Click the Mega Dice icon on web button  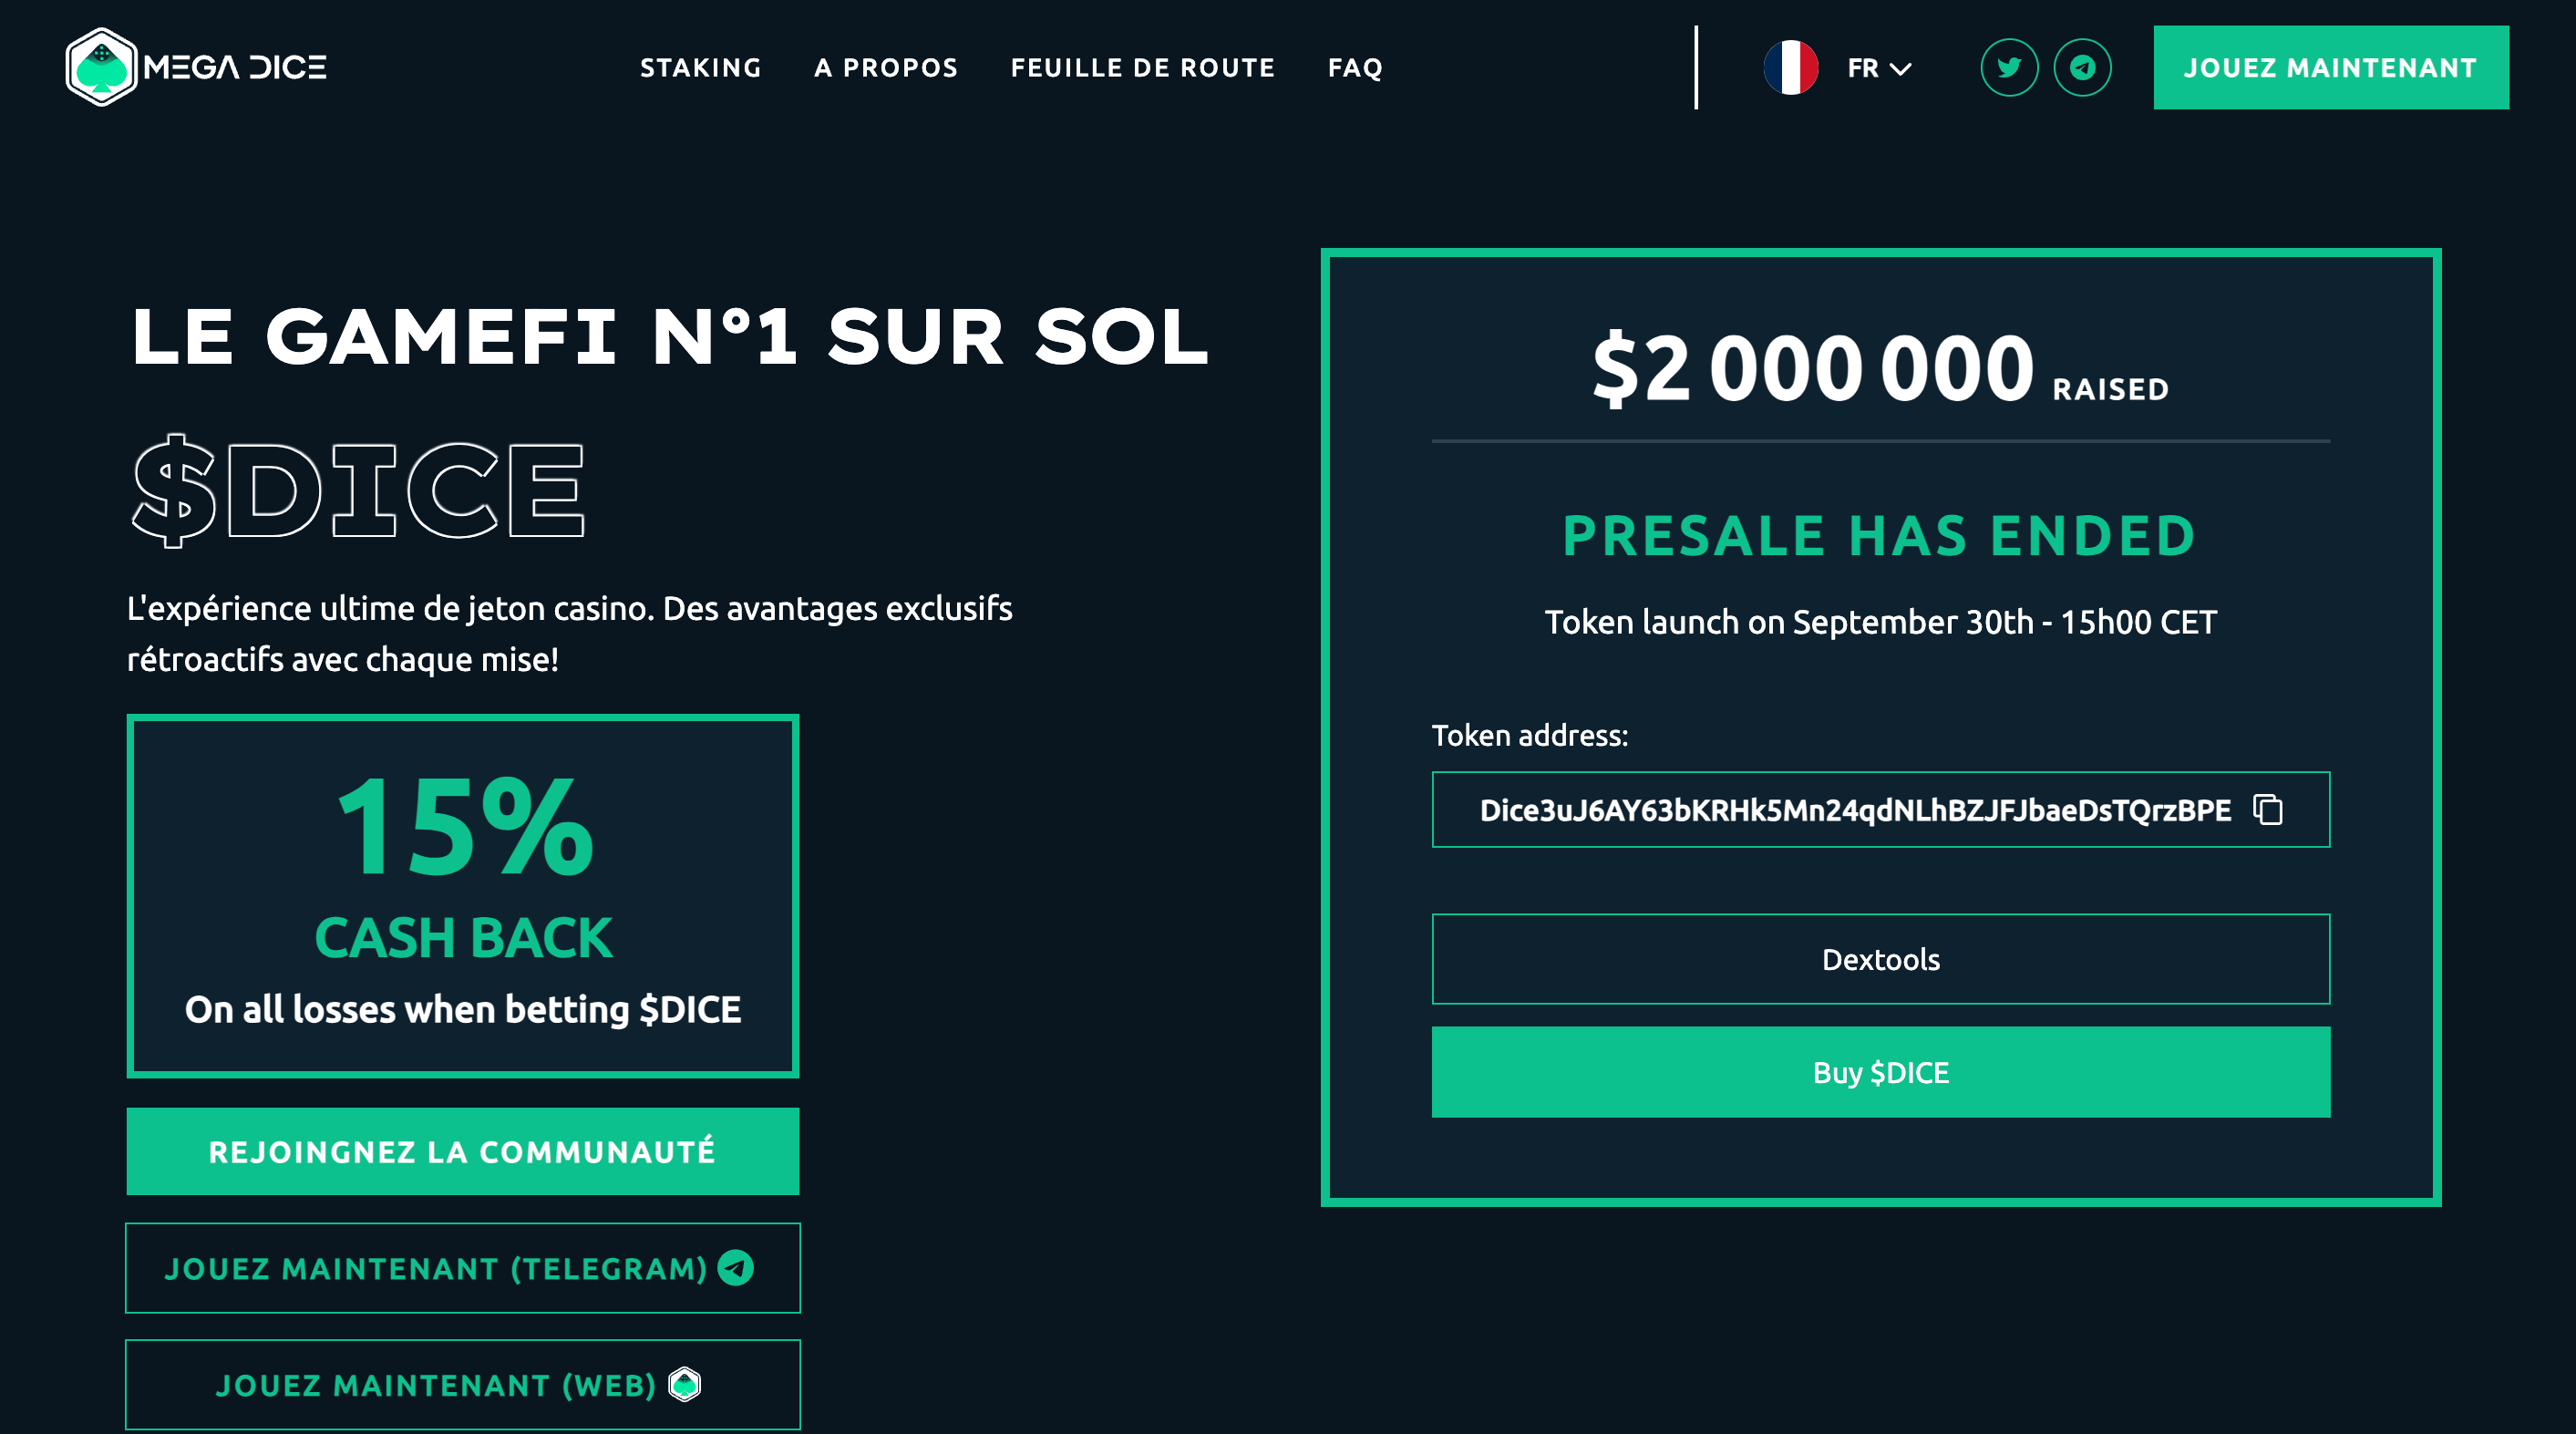(x=685, y=1385)
